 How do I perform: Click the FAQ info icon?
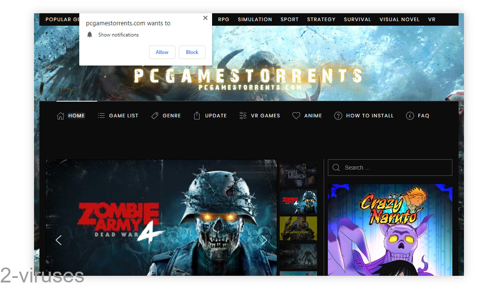coord(410,116)
